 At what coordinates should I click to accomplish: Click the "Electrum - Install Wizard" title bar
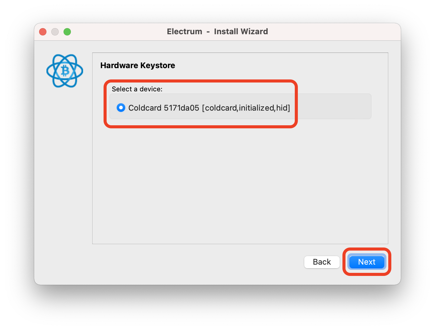click(x=217, y=32)
